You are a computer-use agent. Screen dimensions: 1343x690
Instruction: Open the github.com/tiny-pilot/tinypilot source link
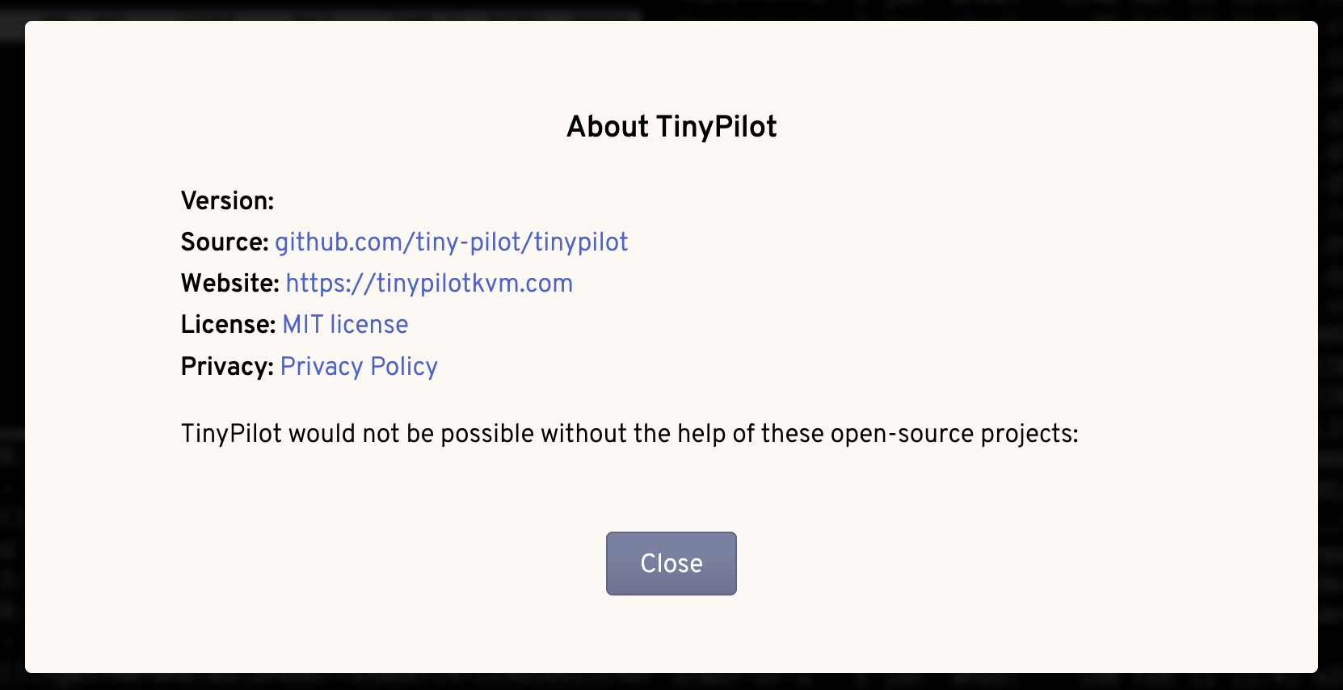(453, 242)
